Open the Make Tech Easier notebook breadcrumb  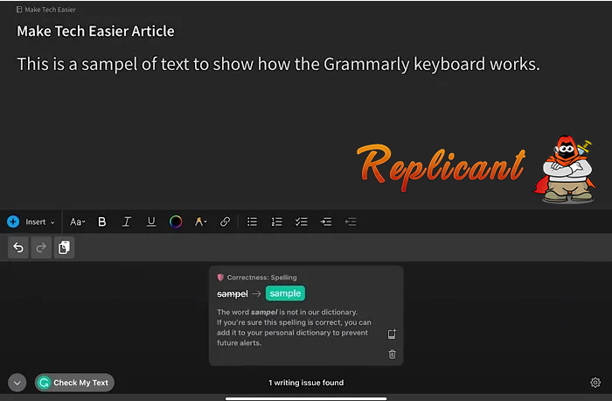click(46, 10)
